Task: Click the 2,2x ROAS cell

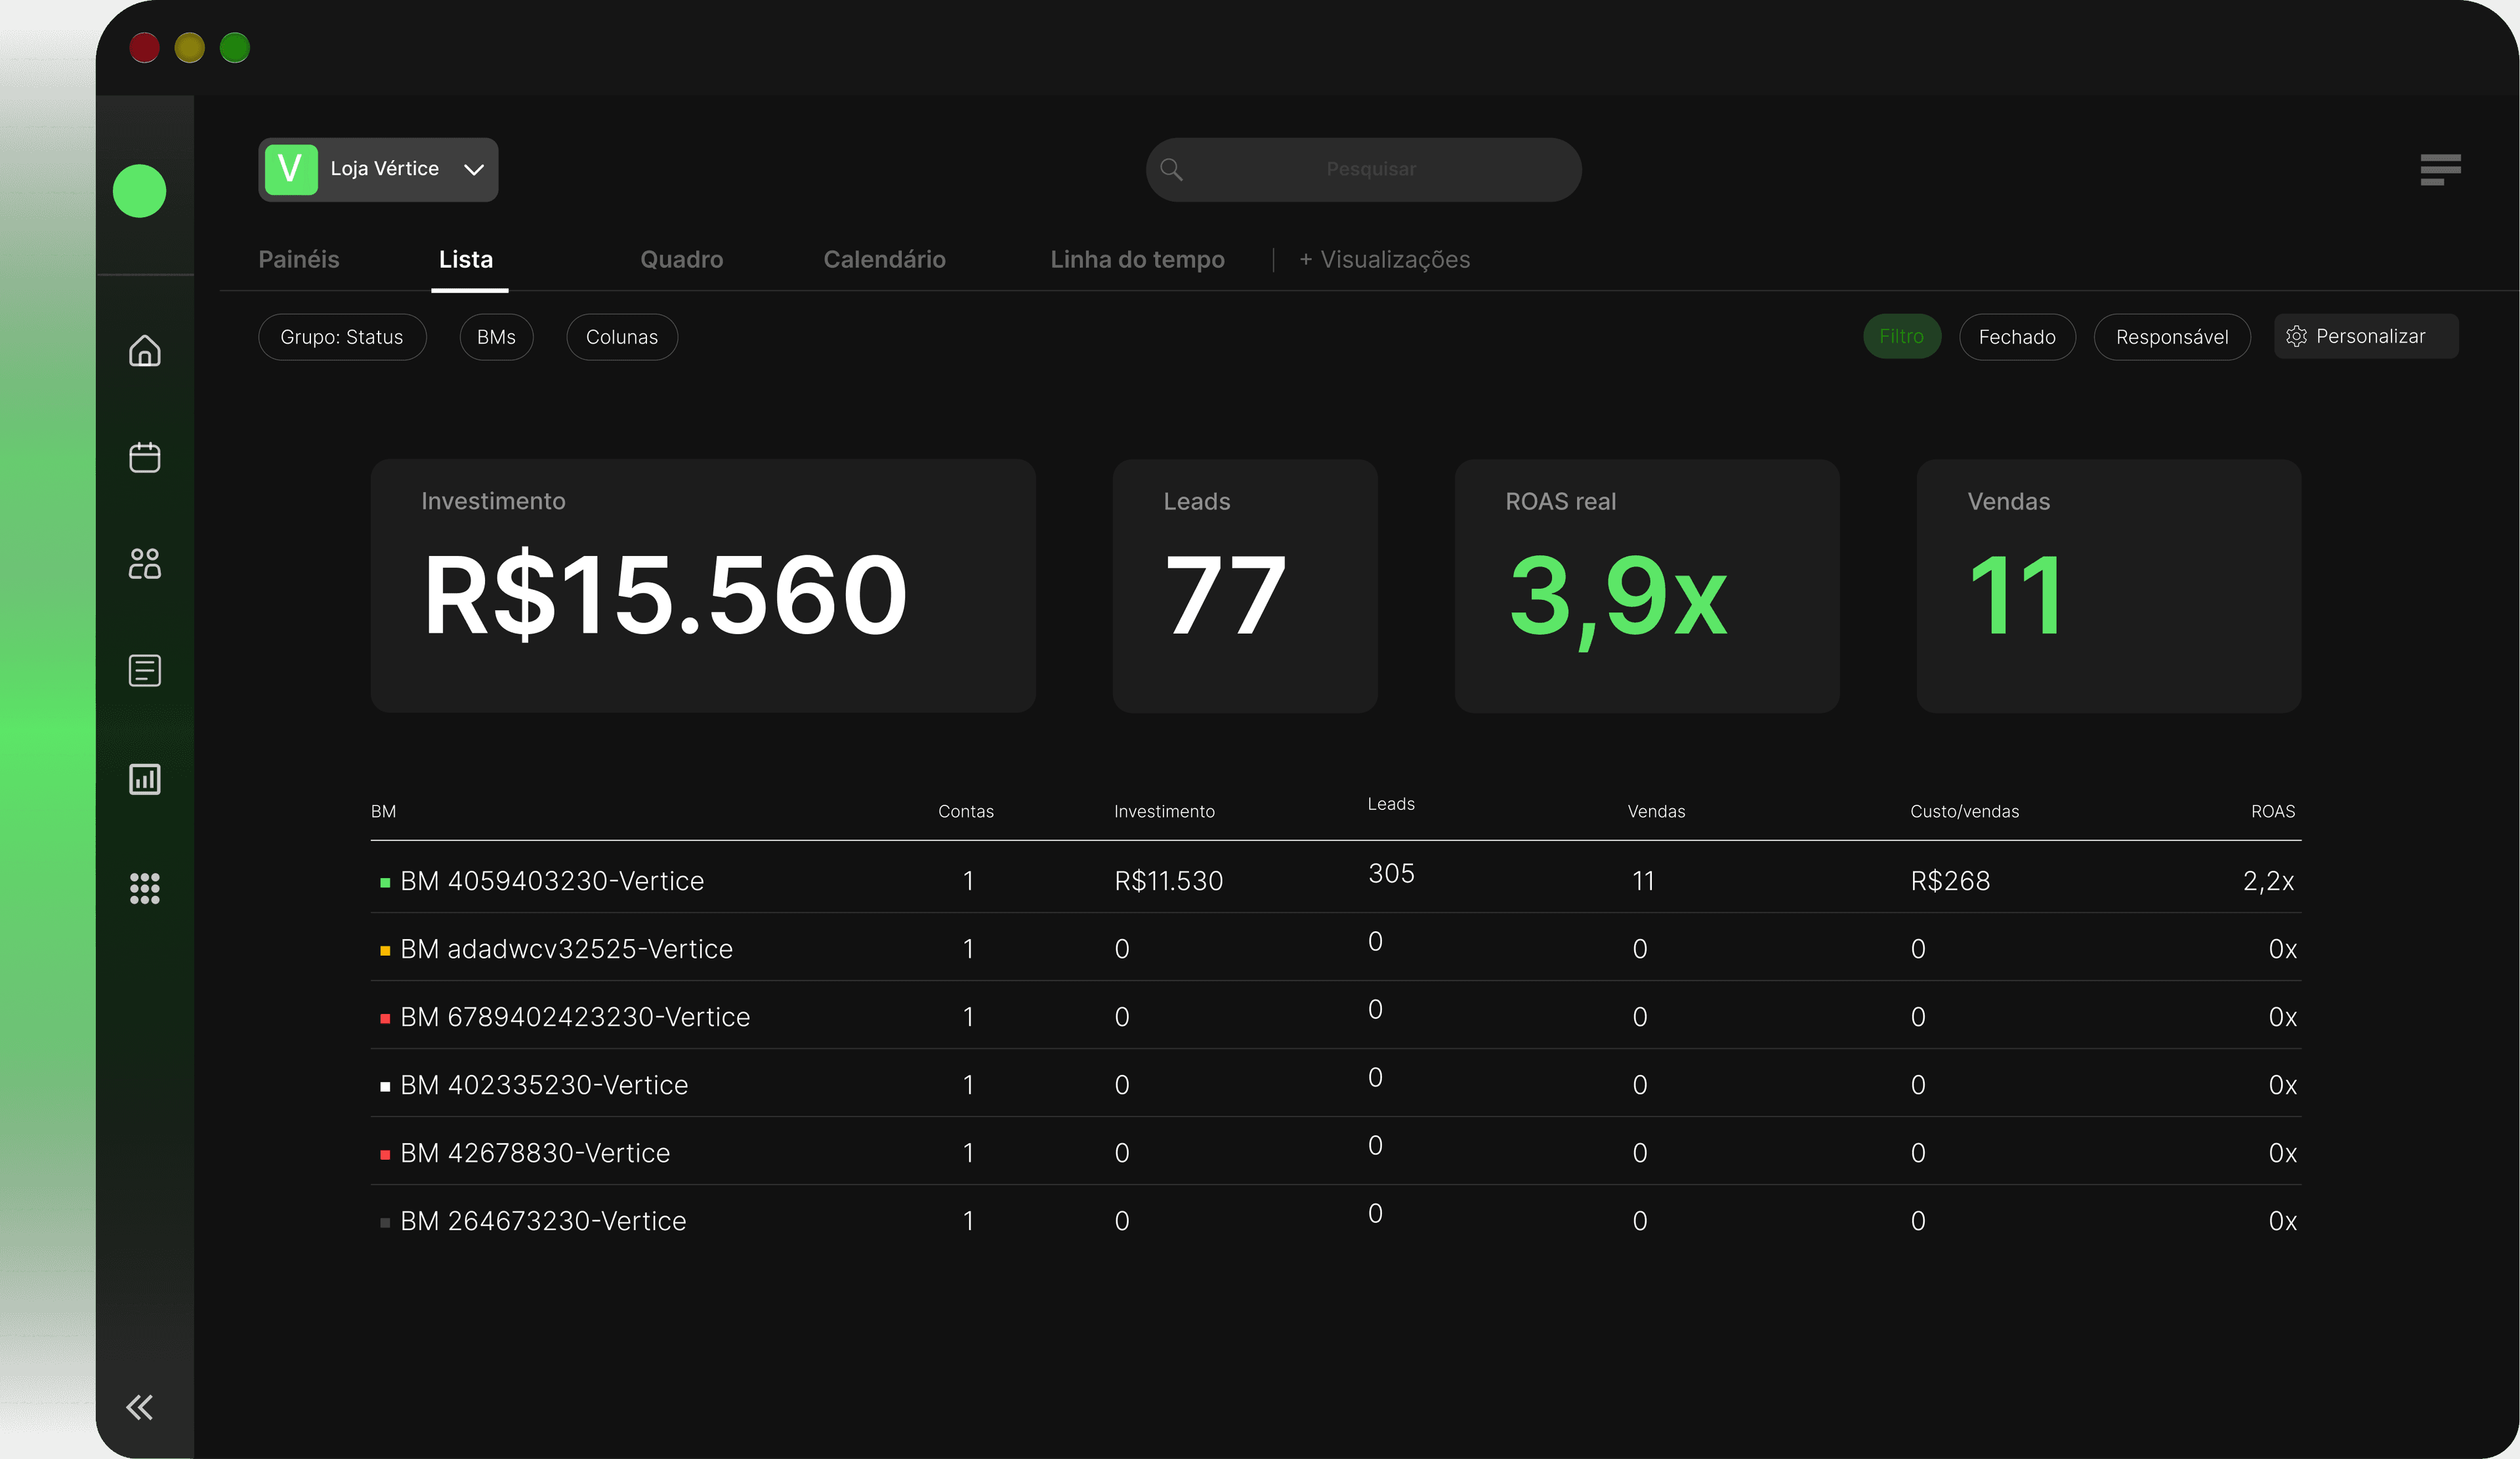Action: point(2268,881)
